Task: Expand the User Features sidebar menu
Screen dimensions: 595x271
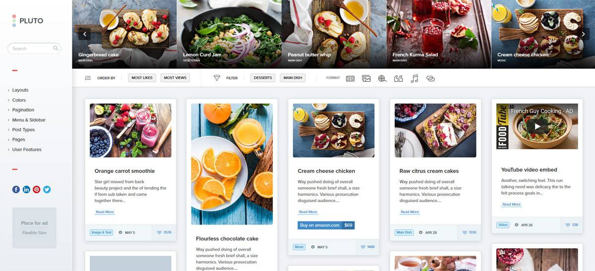Action: 27,150
